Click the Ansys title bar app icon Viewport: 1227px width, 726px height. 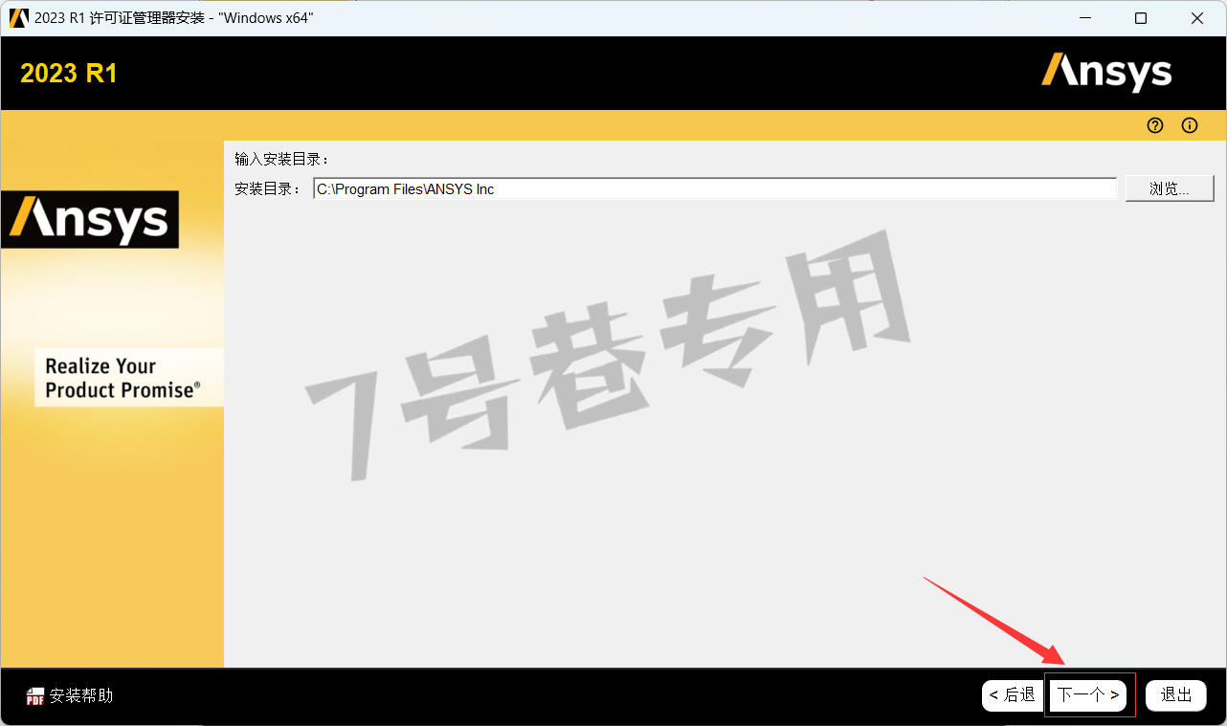point(18,18)
